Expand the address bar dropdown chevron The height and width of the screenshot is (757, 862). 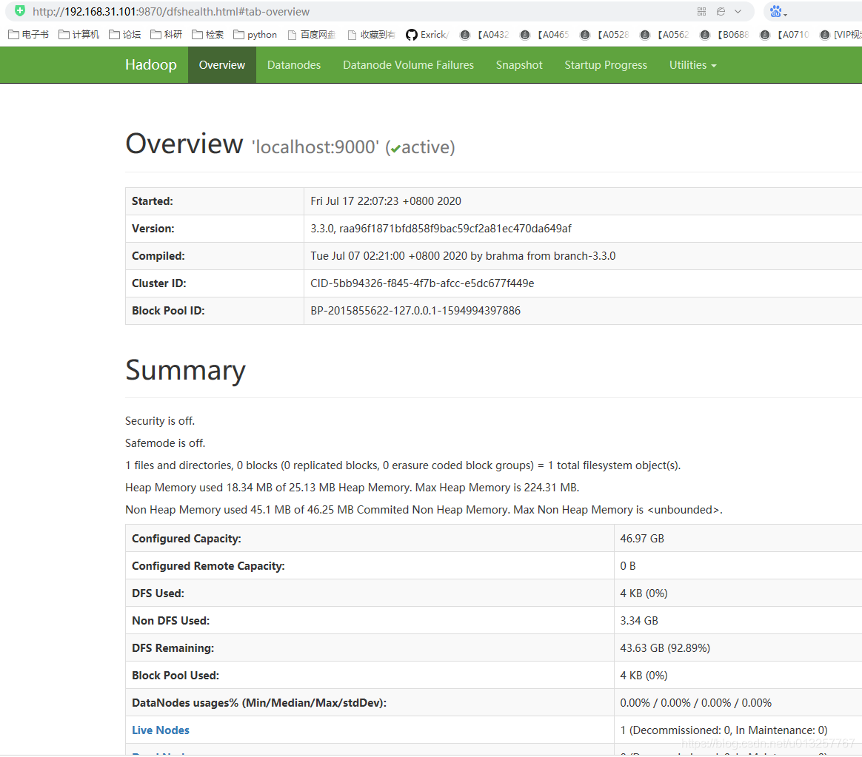point(738,12)
